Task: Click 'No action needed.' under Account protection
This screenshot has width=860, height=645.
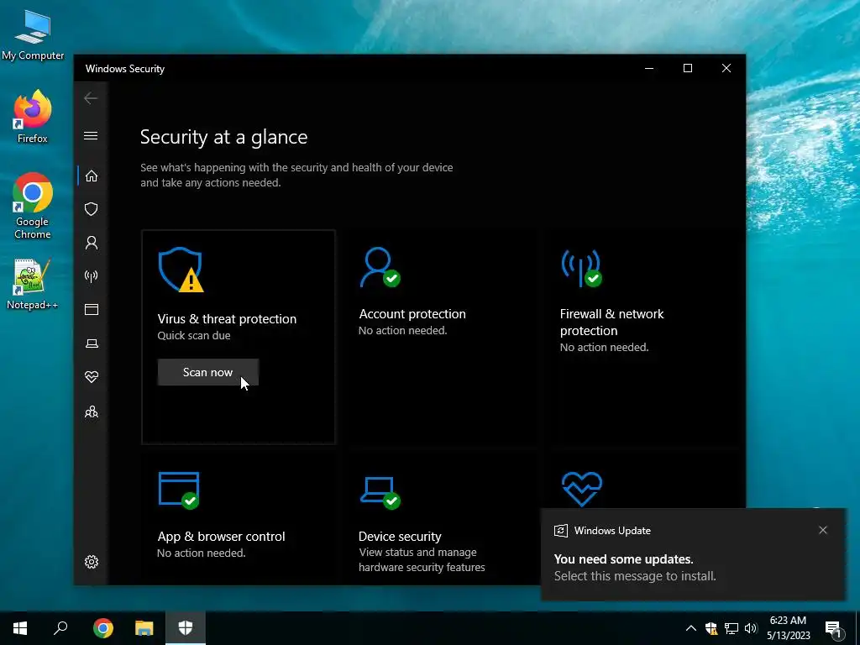Action: pyautogui.click(x=402, y=331)
